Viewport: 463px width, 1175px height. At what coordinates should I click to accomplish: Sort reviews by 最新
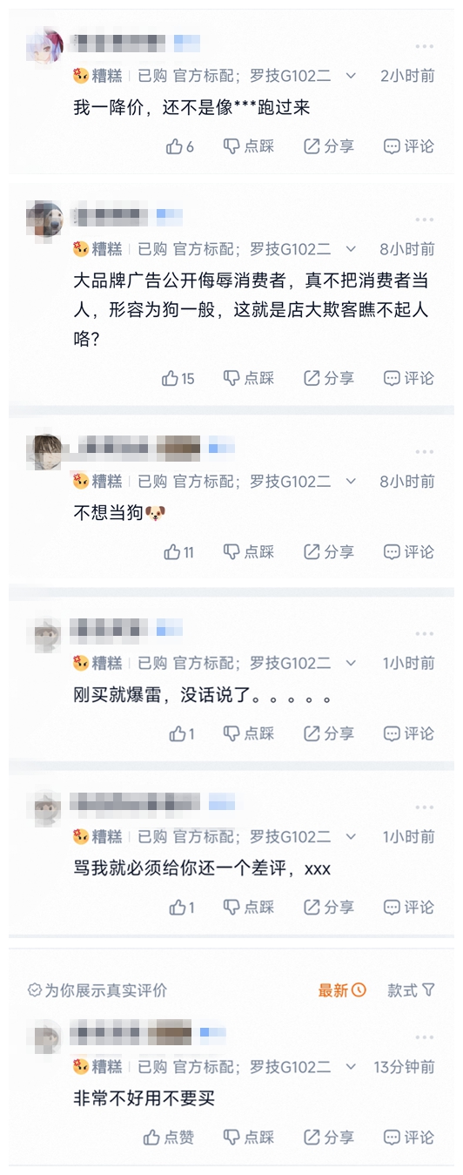tap(342, 990)
